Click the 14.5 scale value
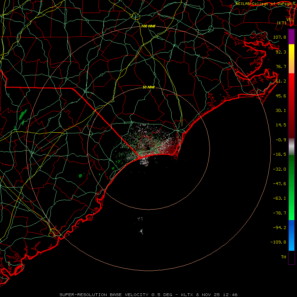Image resolution: width=297 pixels, height=297 pixels. [x=281, y=125]
